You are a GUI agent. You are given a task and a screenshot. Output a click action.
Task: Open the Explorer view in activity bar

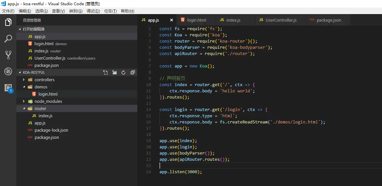(8, 22)
